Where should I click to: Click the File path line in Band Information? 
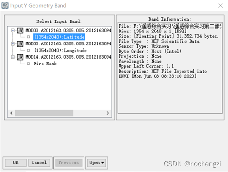pyautogui.click(x=170, y=26)
